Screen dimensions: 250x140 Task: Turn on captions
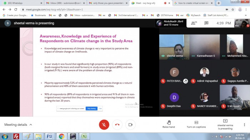click(x=196, y=124)
